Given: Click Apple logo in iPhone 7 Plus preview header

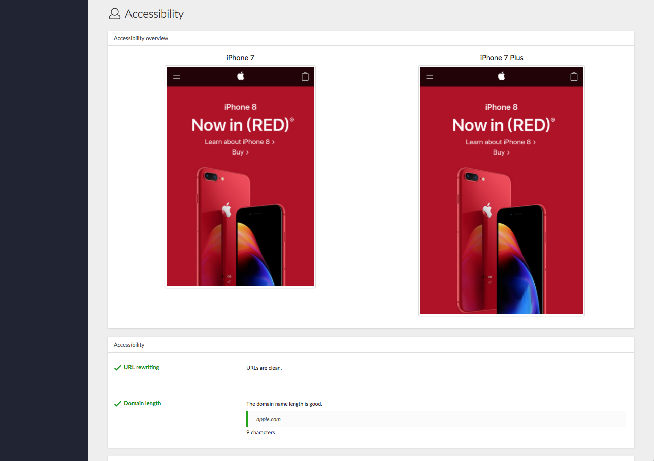Looking at the screenshot, I should click(501, 76).
